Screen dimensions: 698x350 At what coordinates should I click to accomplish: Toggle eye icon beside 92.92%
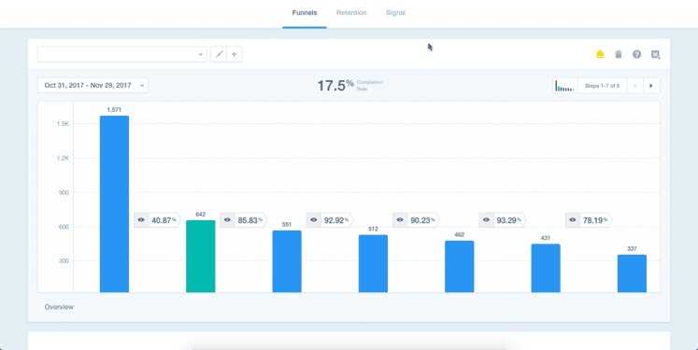point(314,219)
